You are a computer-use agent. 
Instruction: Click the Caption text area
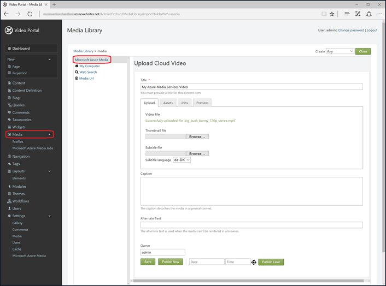coord(252,191)
